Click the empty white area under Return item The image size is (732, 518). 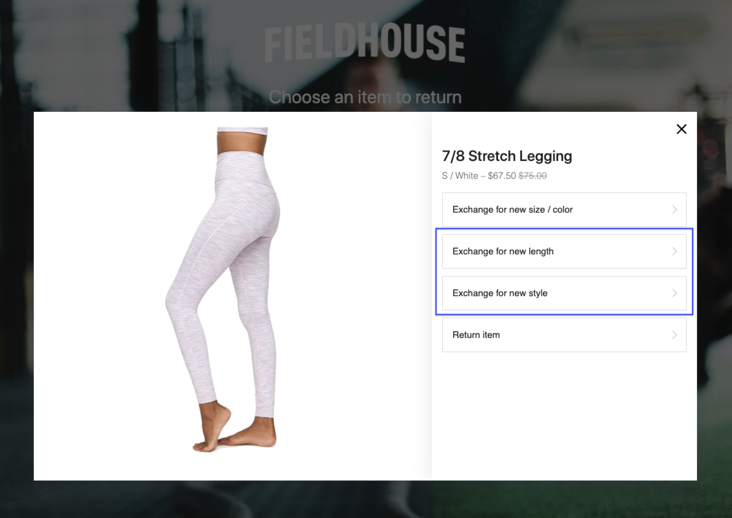point(564,416)
